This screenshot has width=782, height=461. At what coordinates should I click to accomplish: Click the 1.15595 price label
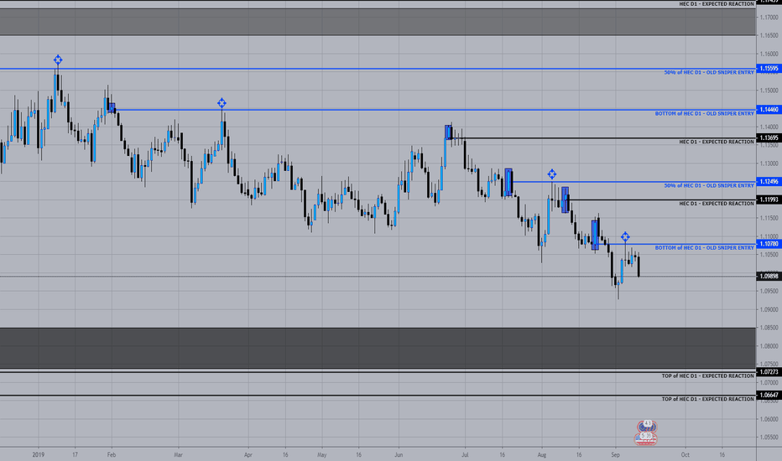(769, 68)
